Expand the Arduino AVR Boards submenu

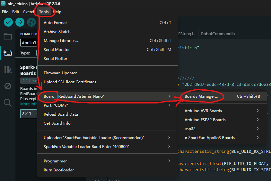point(203,111)
